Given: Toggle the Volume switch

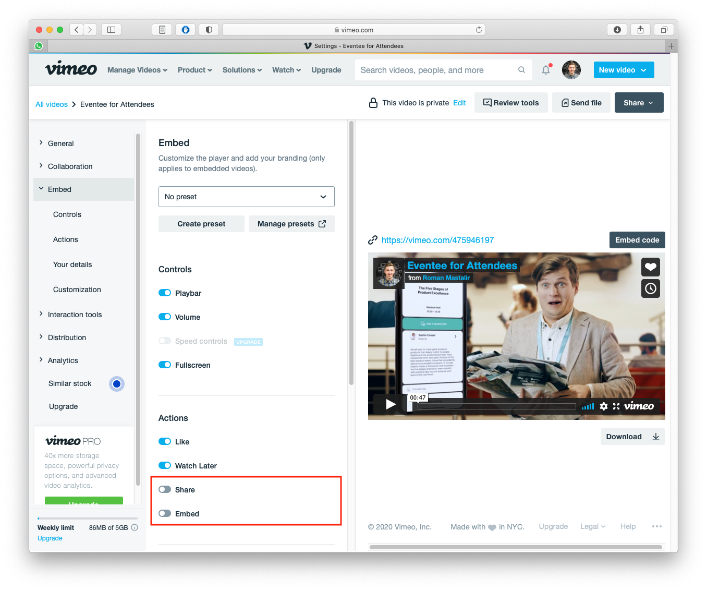Looking at the screenshot, I should (165, 317).
